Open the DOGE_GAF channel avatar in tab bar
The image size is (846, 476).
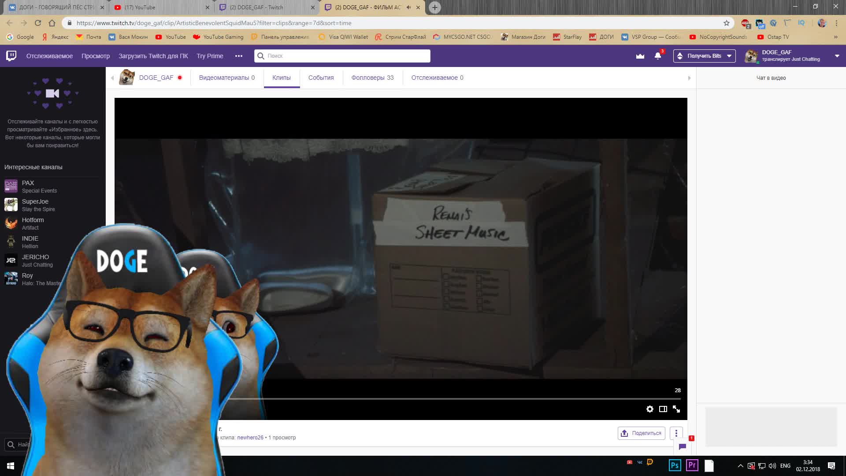tap(127, 77)
